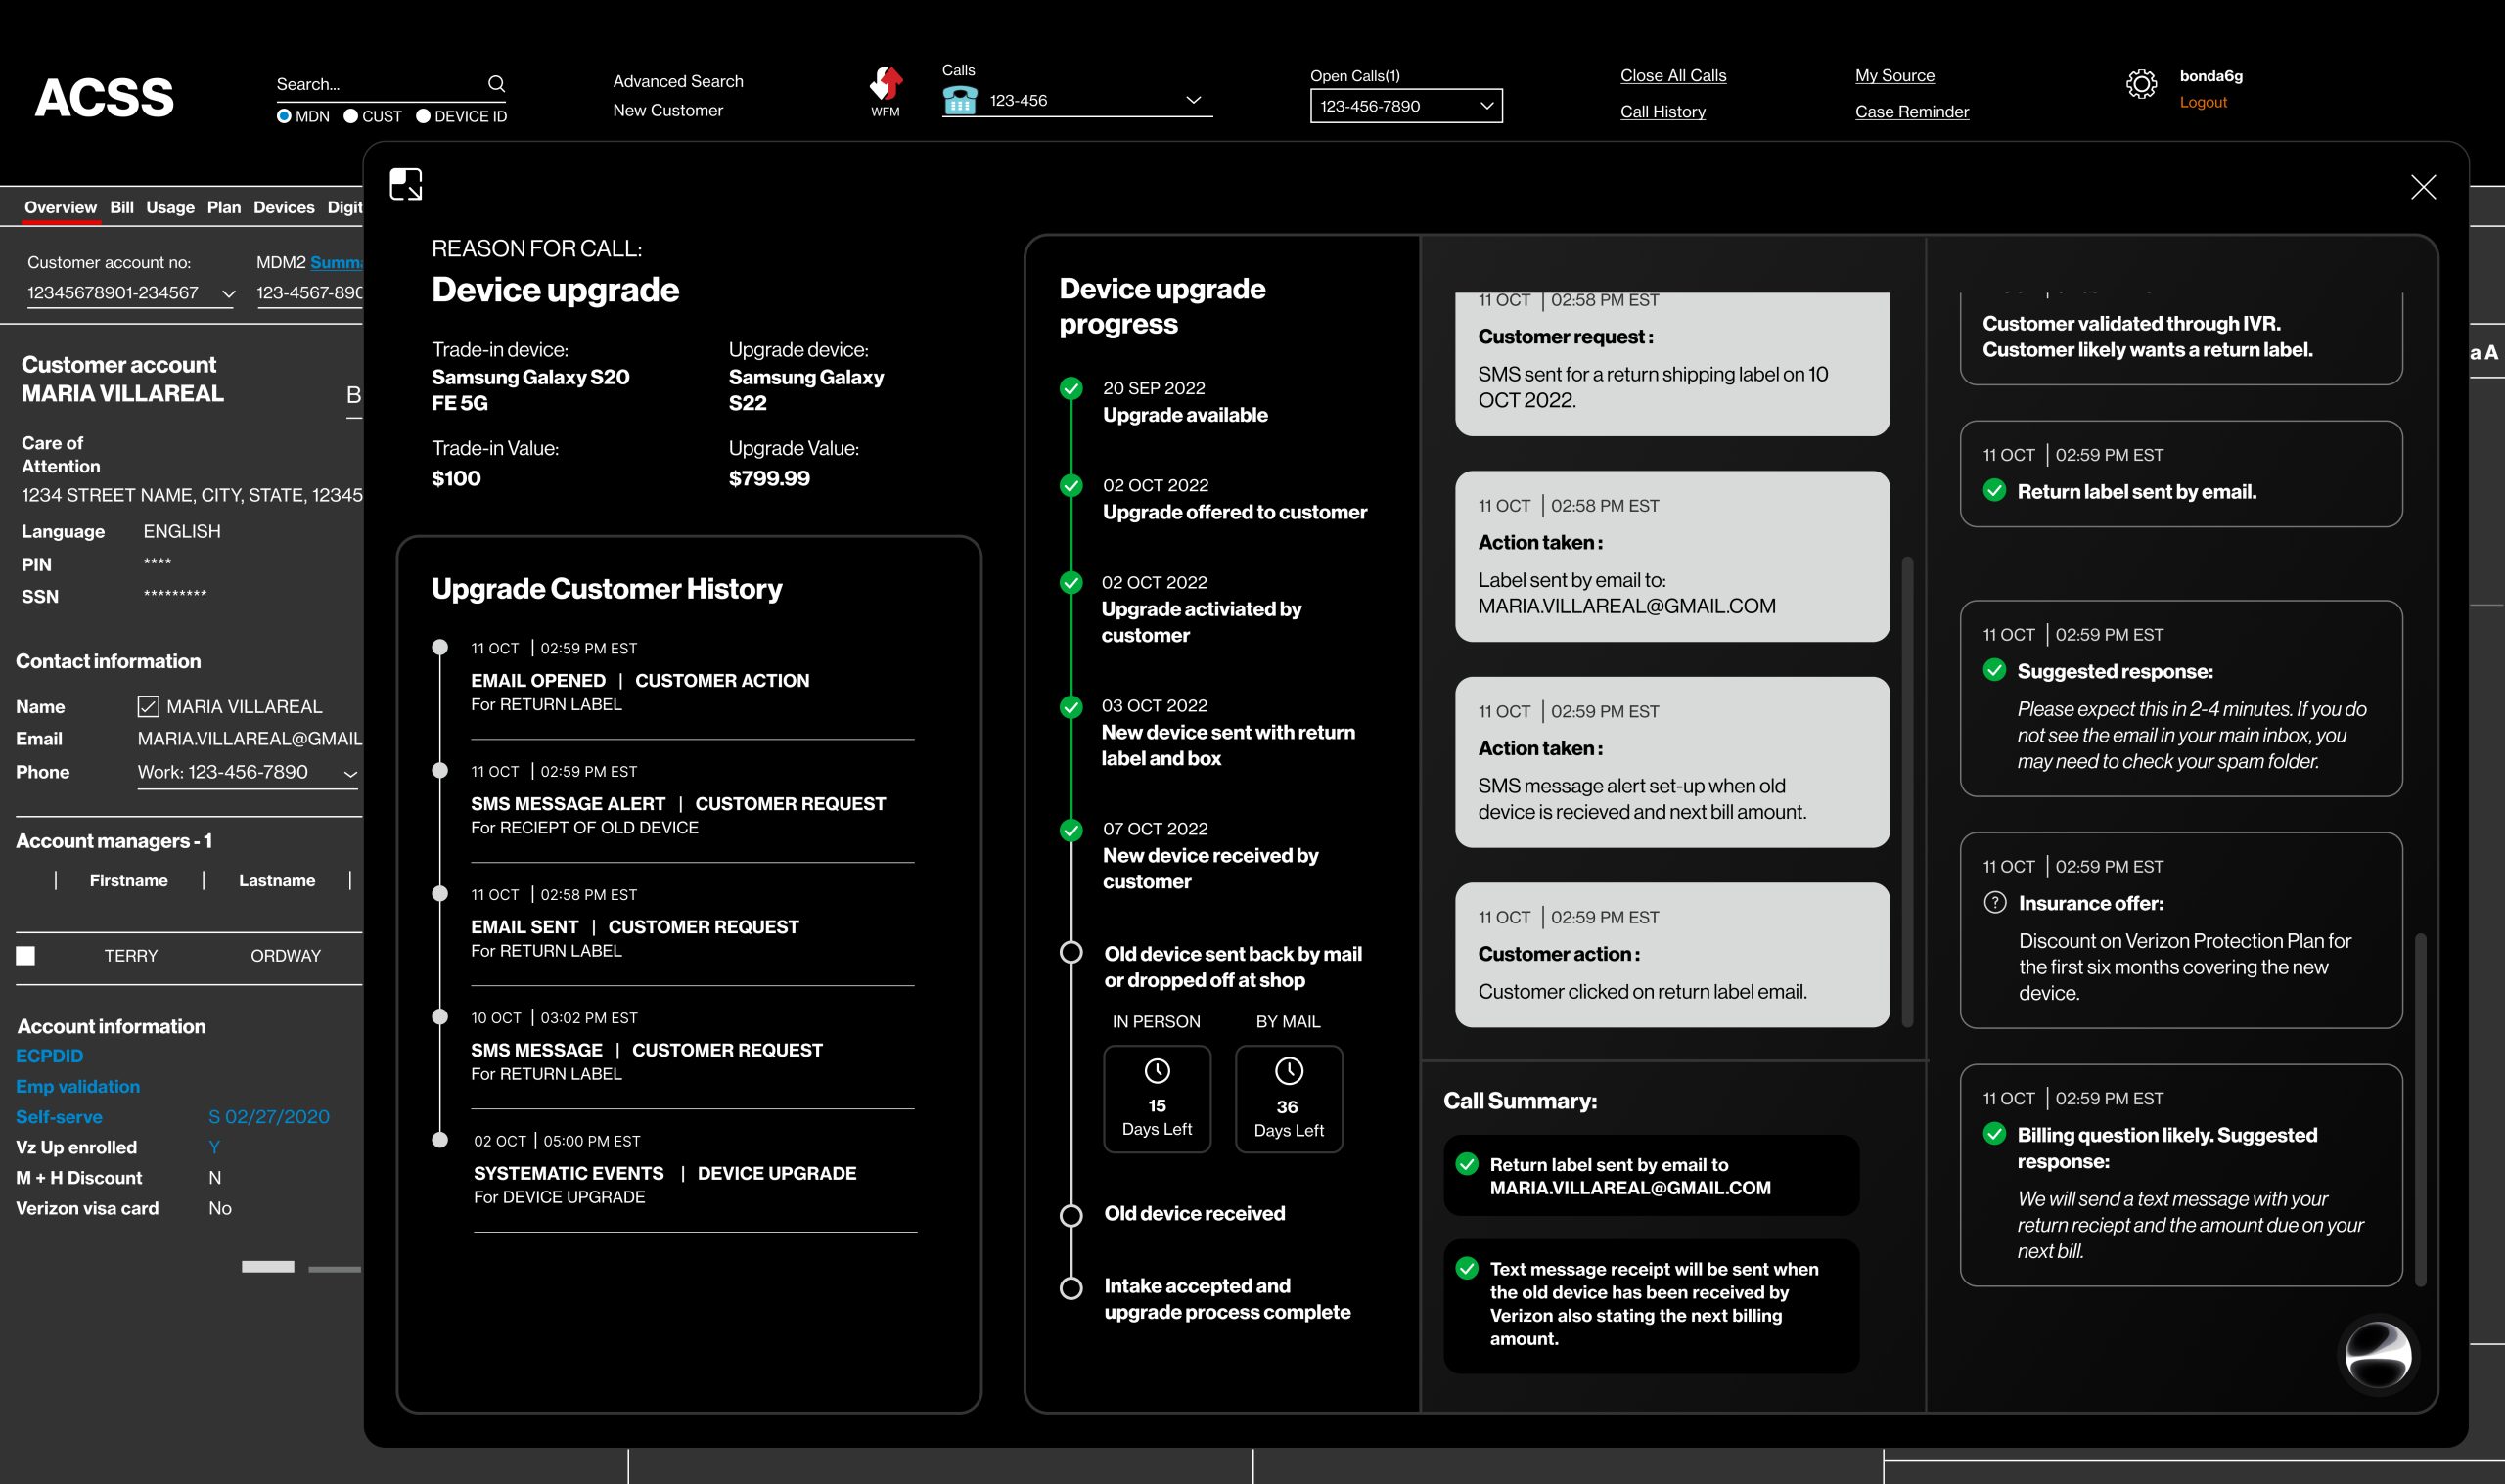Open the Usage tab
This screenshot has width=2505, height=1484.
(170, 207)
